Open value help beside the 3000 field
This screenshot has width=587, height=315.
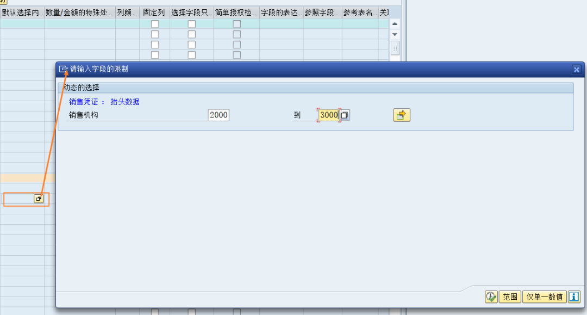345,115
